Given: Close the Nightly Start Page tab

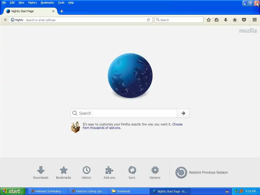Looking at the screenshot, I should (x=53, y=11).
